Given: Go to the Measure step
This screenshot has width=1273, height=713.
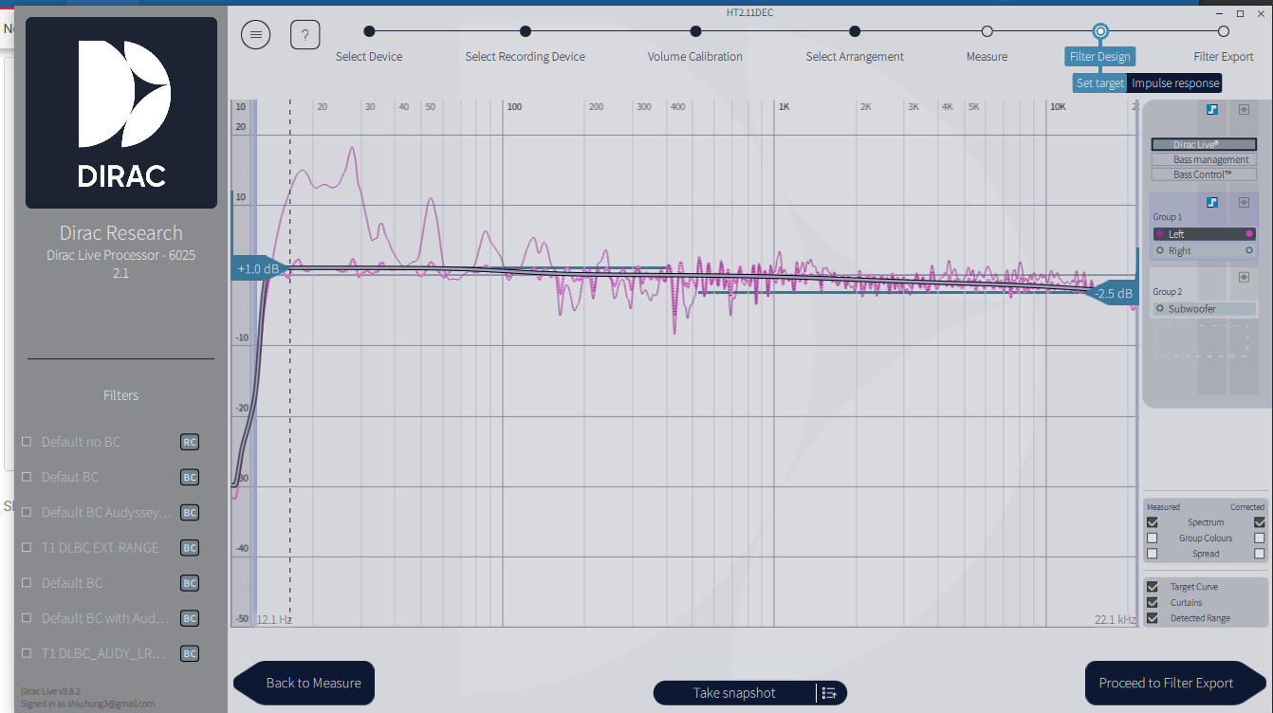Looking at the screenshot, I should point(987,32).
